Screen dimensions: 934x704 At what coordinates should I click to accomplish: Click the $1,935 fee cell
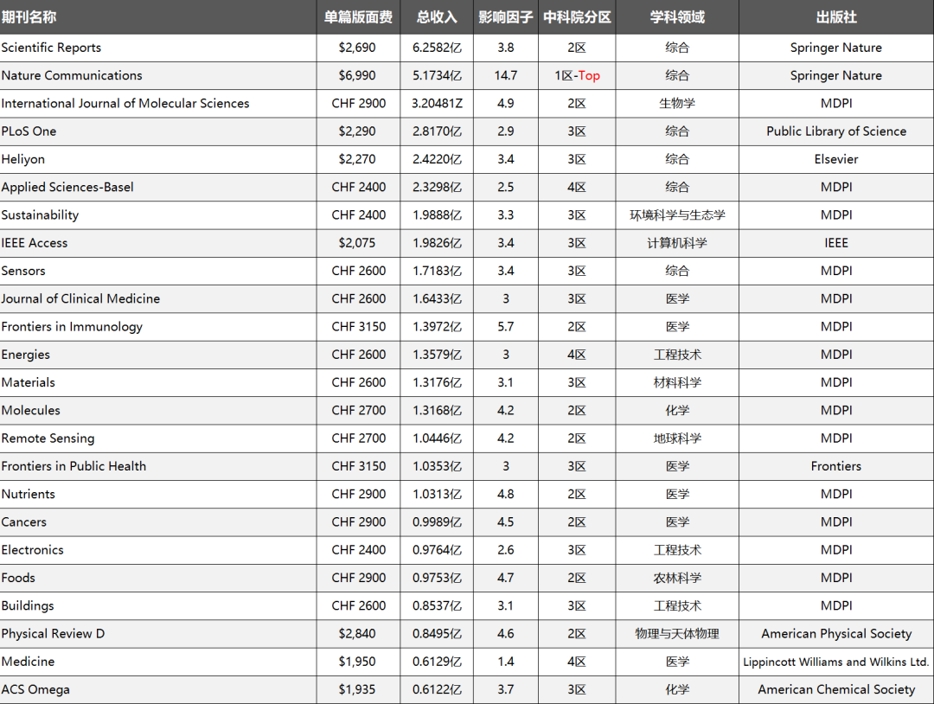pos(357,689)
